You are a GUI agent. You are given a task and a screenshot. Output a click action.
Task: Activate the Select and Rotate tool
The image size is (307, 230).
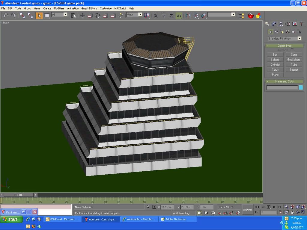coord(98,15)
